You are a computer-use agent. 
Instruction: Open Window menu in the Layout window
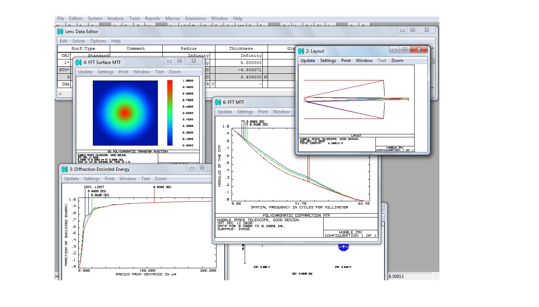364,61
